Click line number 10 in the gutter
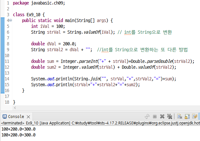The image size is (200, 141). [7, 55]
